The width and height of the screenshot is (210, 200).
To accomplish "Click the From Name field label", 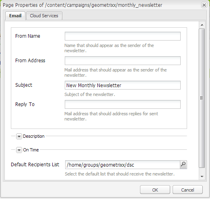I will (x=28, y=36).
